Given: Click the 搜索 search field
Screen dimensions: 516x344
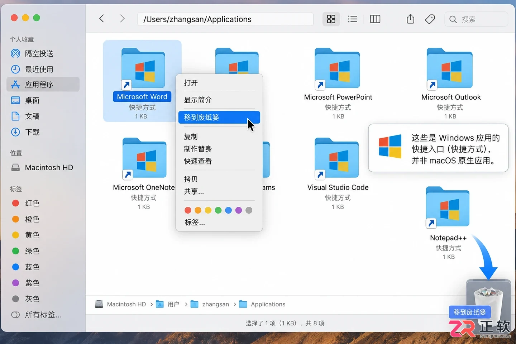Looking at the screenshot, I should [x=476, y=19].
